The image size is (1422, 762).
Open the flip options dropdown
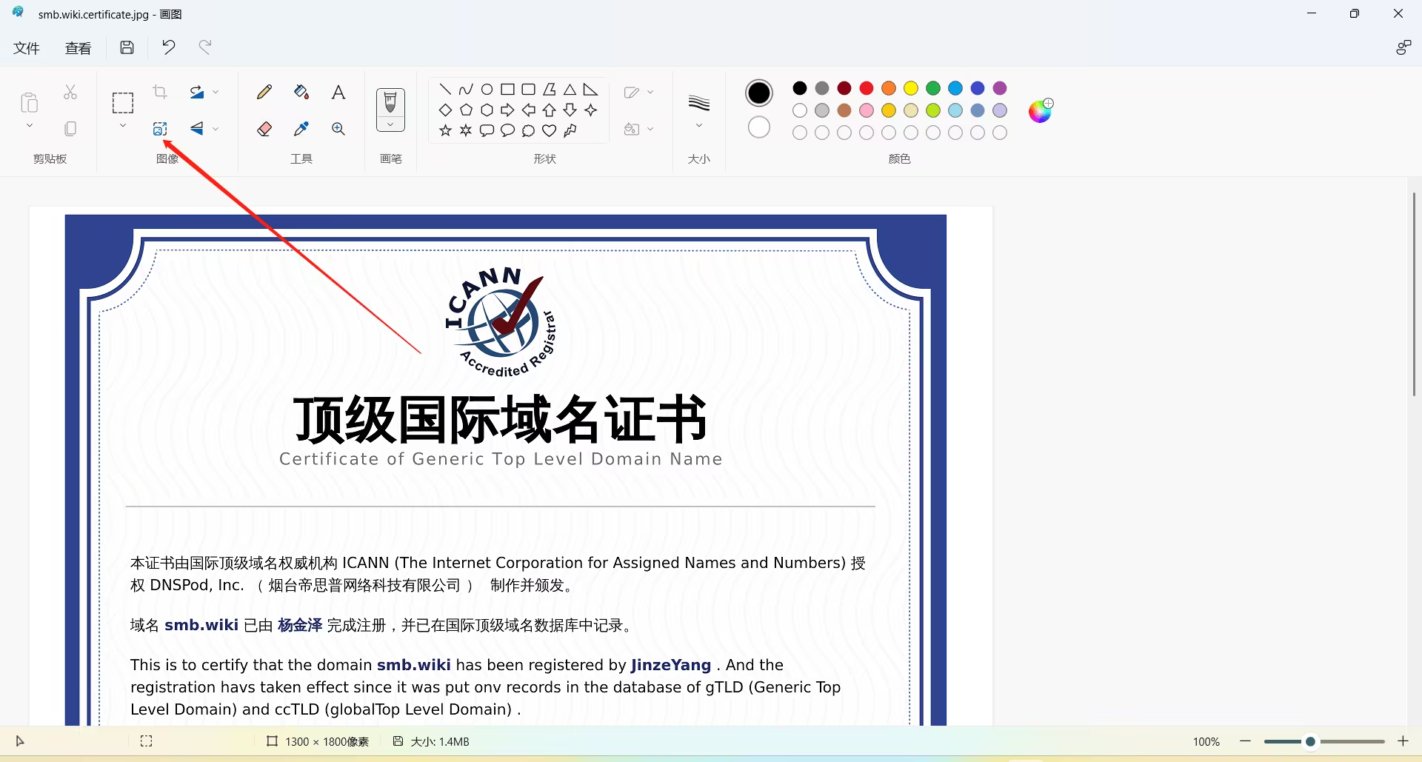tap(214, 128)
